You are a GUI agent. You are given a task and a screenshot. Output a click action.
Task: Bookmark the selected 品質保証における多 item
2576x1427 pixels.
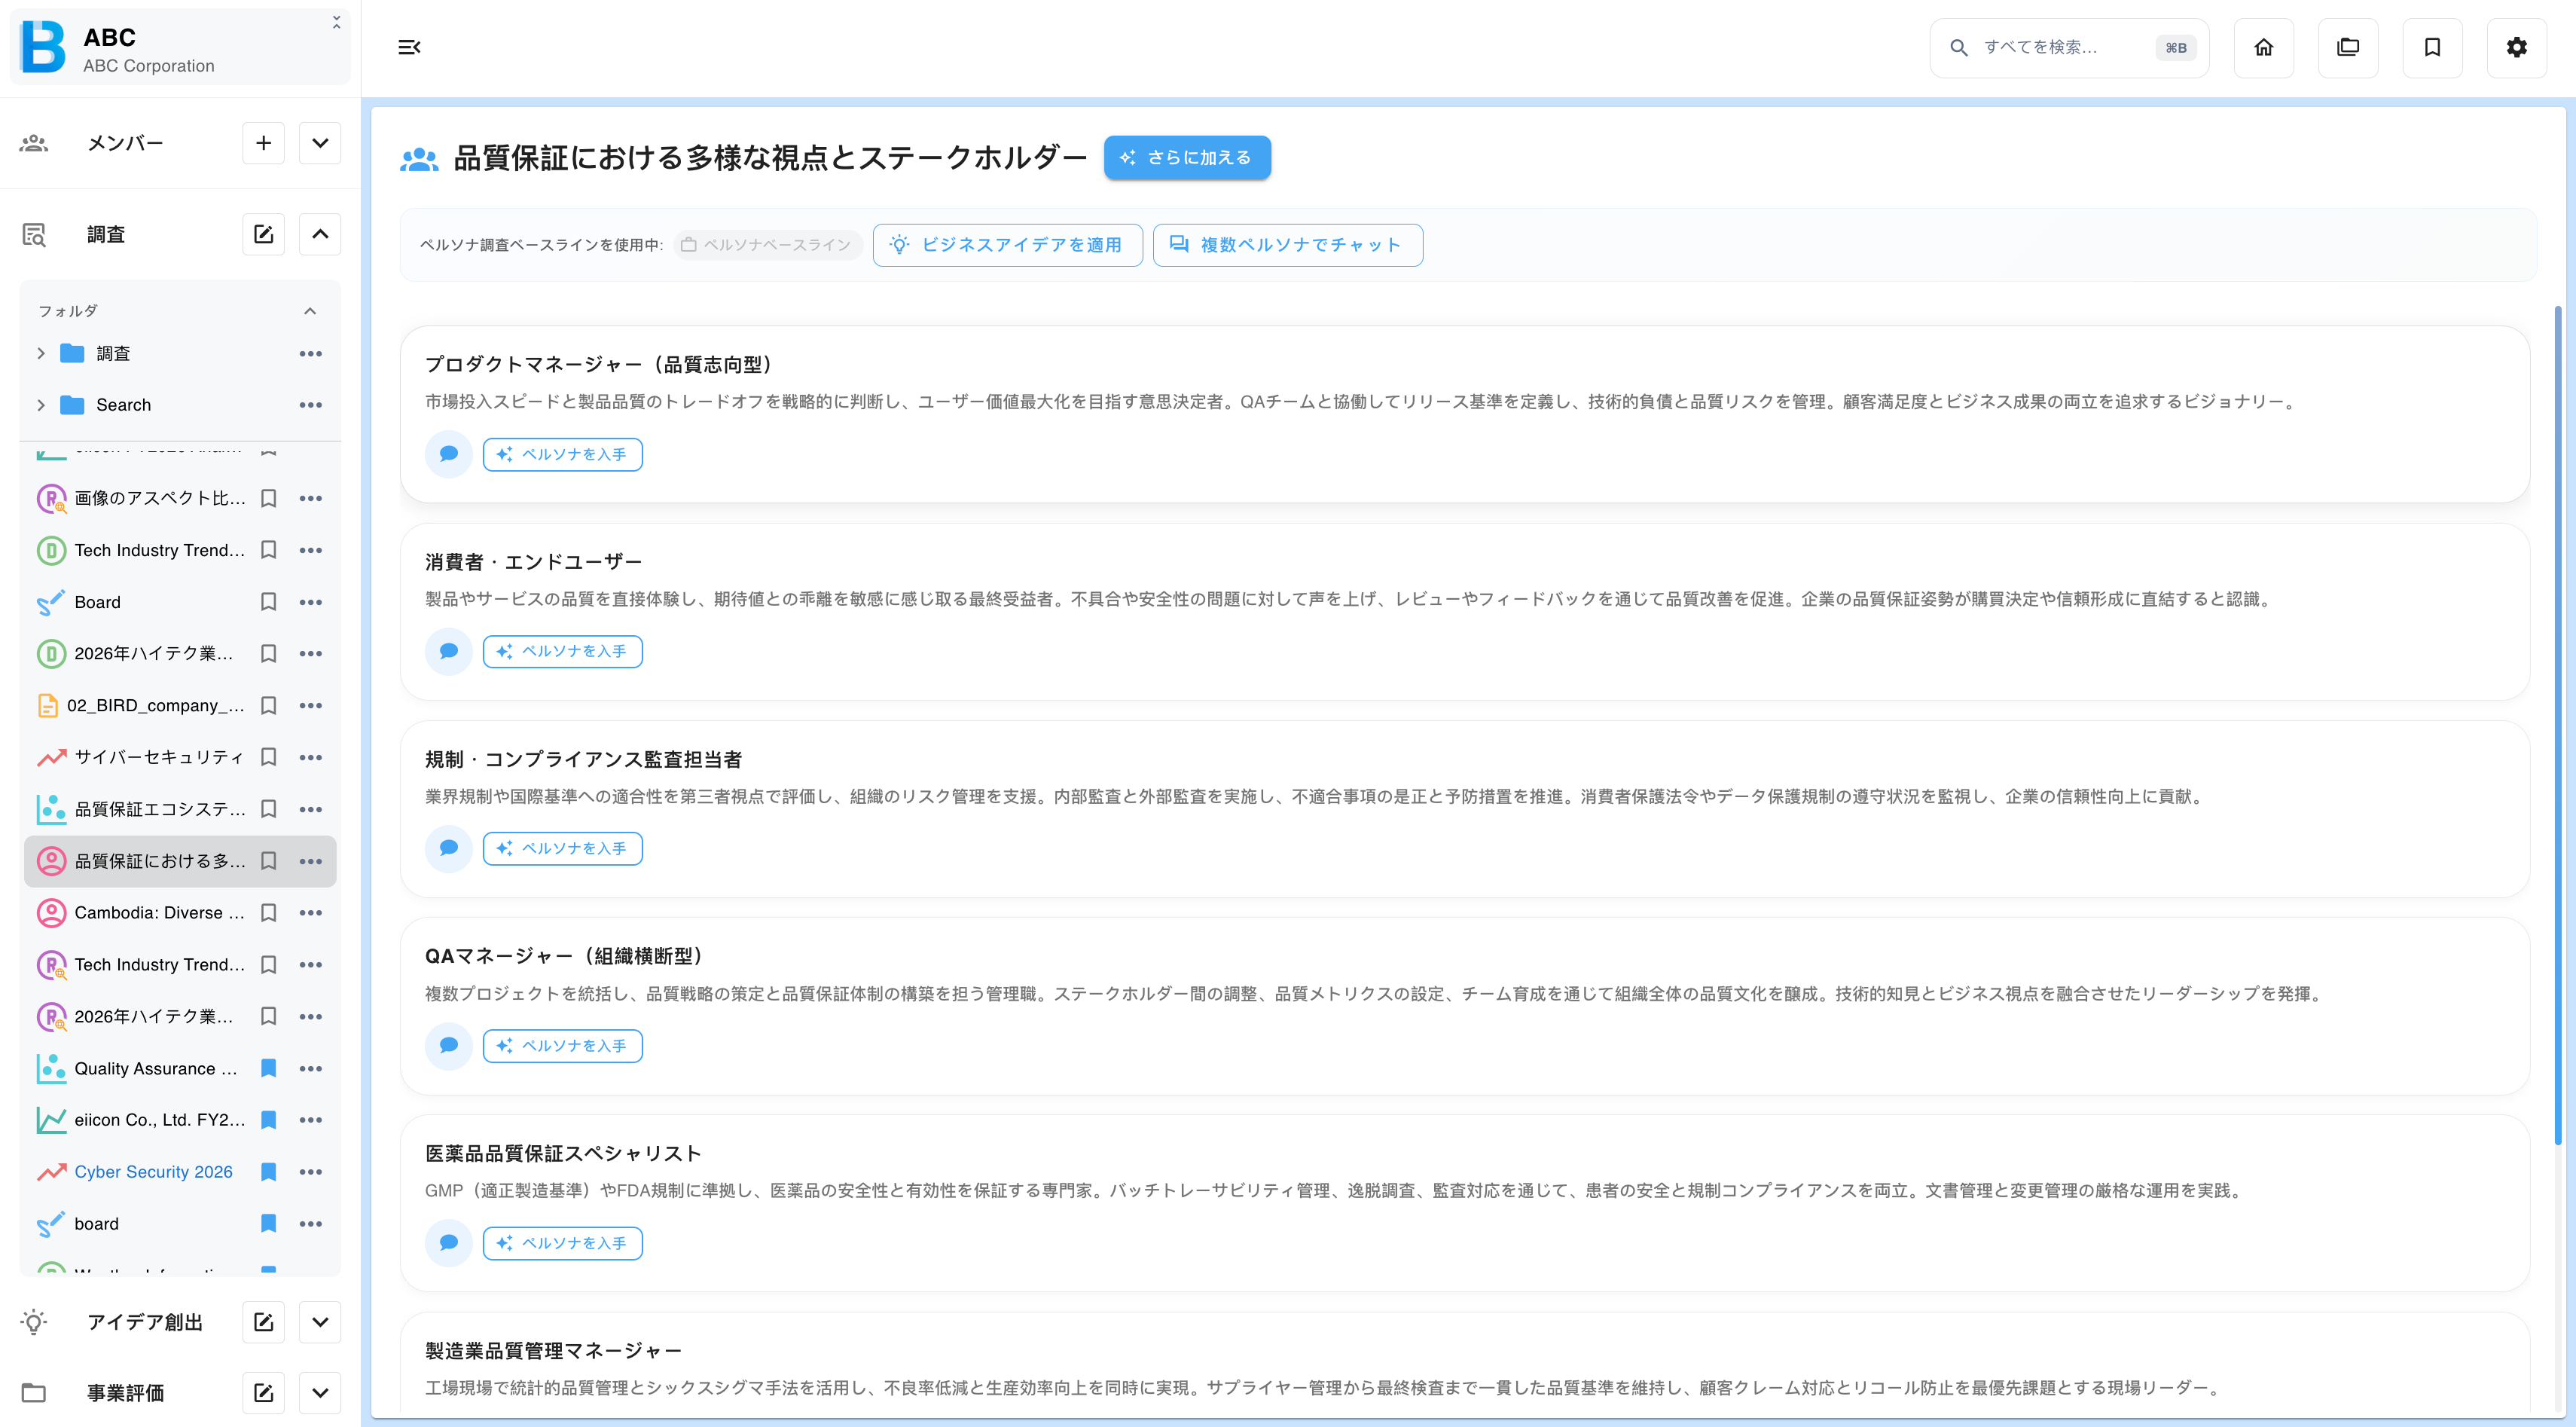[268, 861]
